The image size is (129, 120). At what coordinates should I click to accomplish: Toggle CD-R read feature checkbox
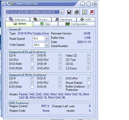[32, 56]
